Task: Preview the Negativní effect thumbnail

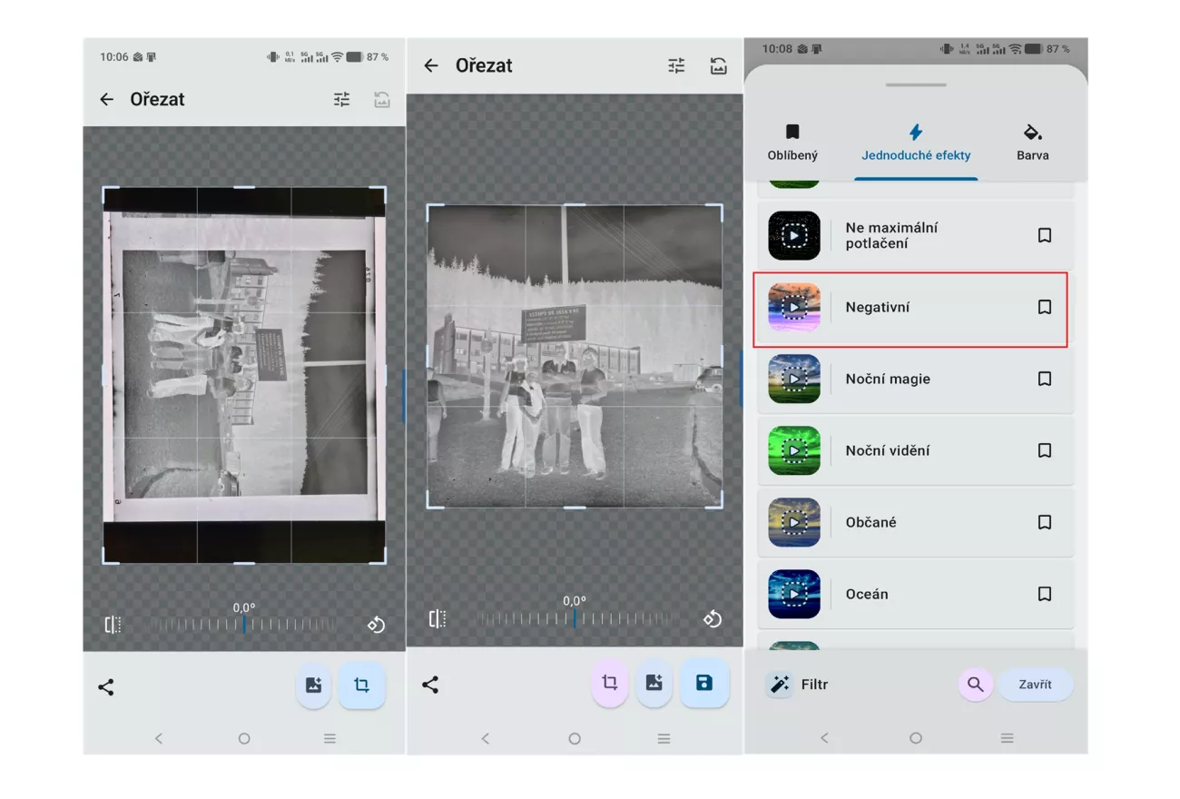Action: [x=794, y=307]
